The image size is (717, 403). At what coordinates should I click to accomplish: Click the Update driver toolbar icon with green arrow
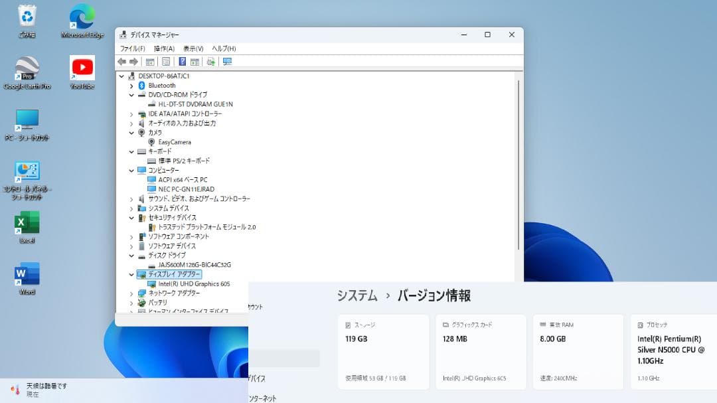(x=210, y=61)
